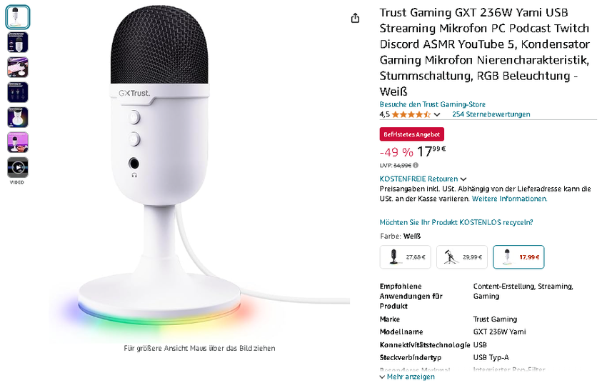Select the first white microphone thumbnail
The image size is (607, 383).
click(18, 16)
